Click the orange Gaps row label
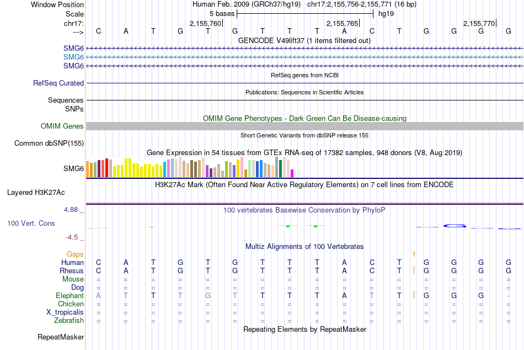The image size is (524, 350). [75, 254]
